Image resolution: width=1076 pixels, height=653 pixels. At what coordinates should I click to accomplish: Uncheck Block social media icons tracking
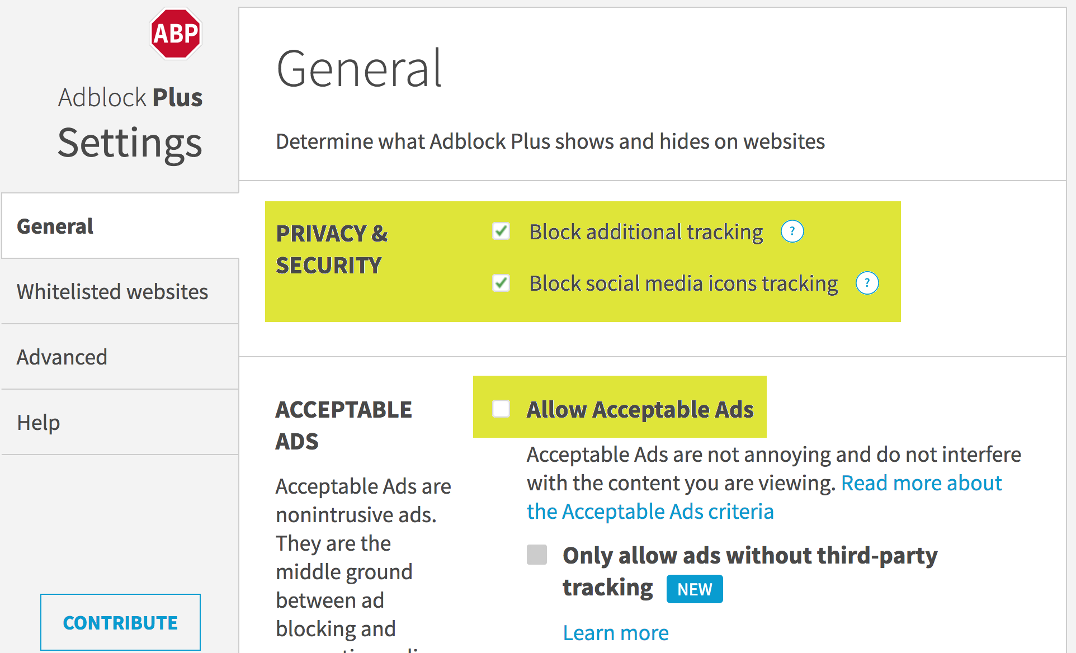(x=501, y=283)
